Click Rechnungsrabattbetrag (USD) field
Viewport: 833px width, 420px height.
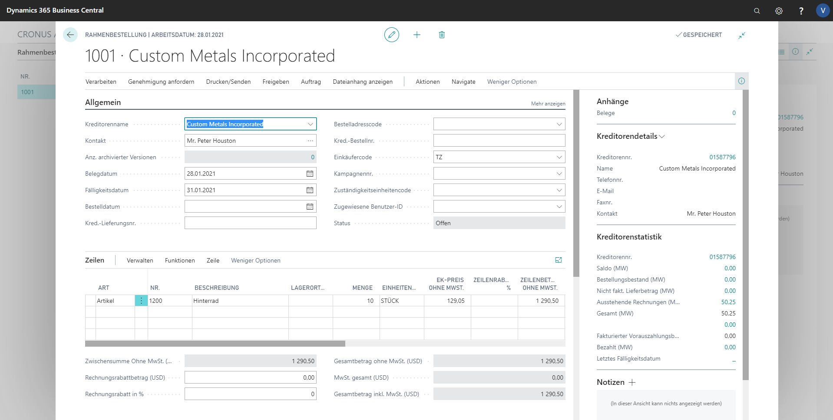coord(251,377)
